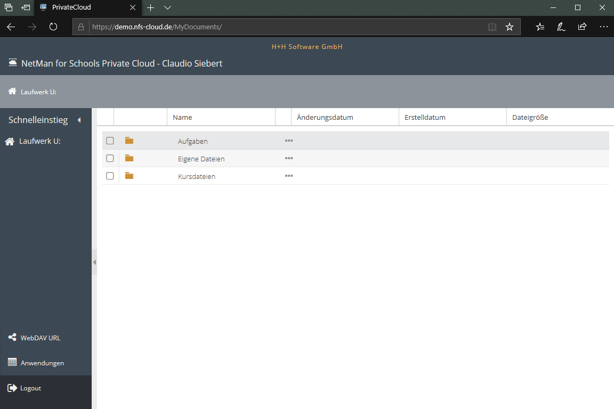614x409 pixels.
Task: Go back with the browser back arrow
Action: coord(11,27)
